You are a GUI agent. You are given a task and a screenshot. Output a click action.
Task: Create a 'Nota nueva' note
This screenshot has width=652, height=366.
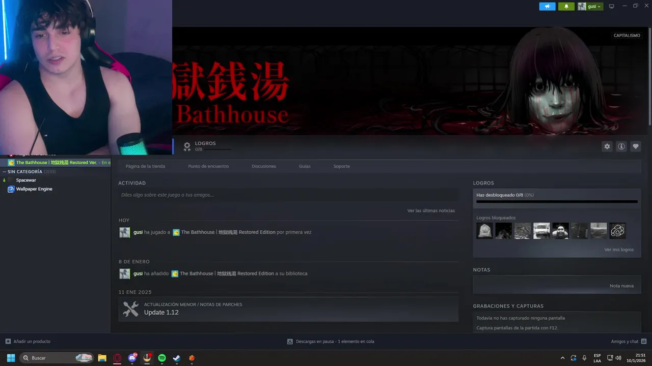click(621, 286)
